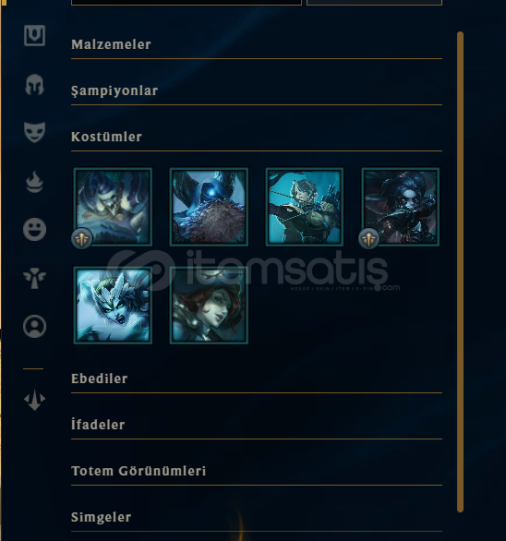Viewport: 506px width, 541px height.
Task: Open the materials chest icon in sidebar
Action: tap(34, 35)
